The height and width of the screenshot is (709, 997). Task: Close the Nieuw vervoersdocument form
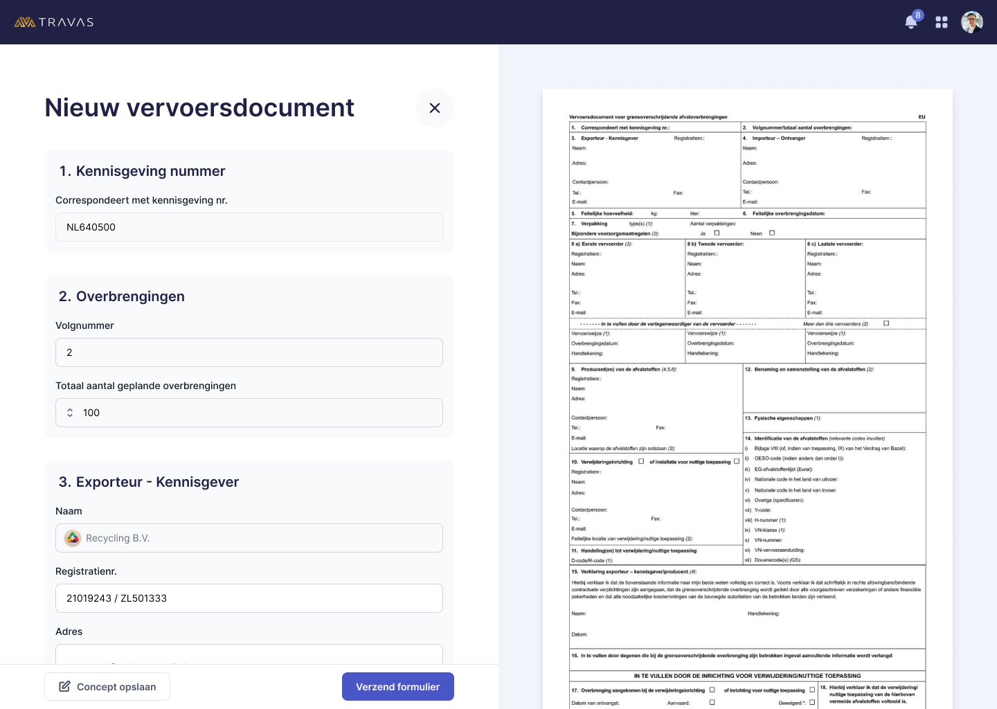(x=435, y=108)
